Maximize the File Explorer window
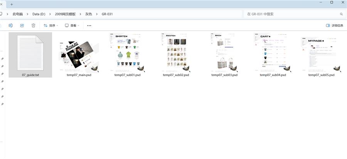This screenshot has height=159, width=347. click(x=332, y=2)
